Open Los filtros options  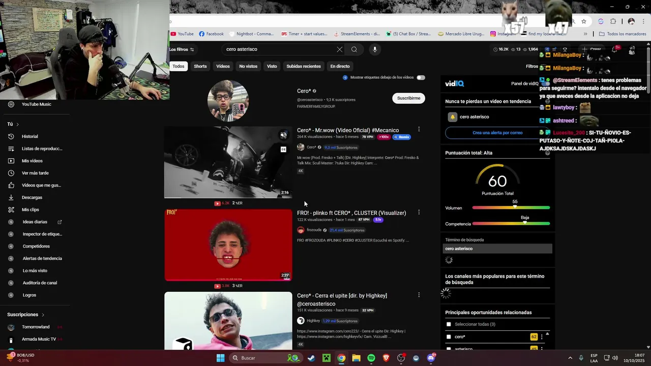coord(182,49)
